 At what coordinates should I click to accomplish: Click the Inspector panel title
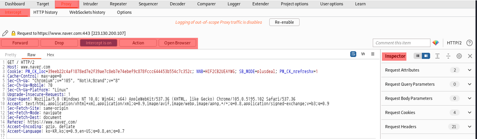coord(395,56)
